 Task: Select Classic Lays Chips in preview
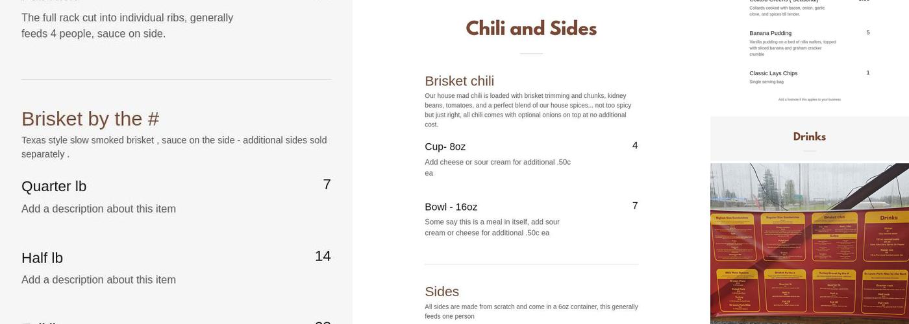click(773, 73)
